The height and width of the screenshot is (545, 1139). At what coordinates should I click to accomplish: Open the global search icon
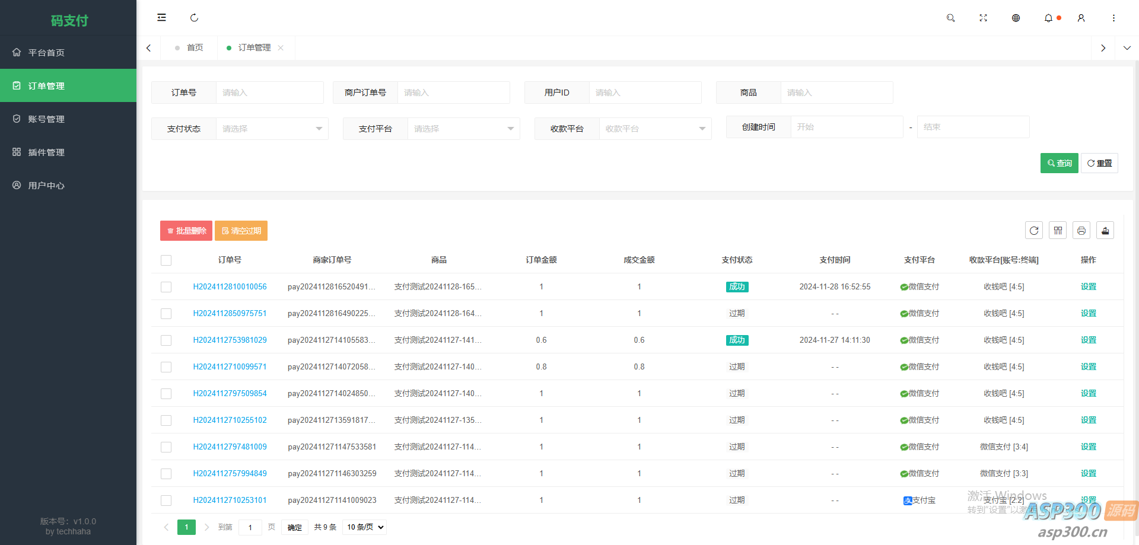pos(951,18)
